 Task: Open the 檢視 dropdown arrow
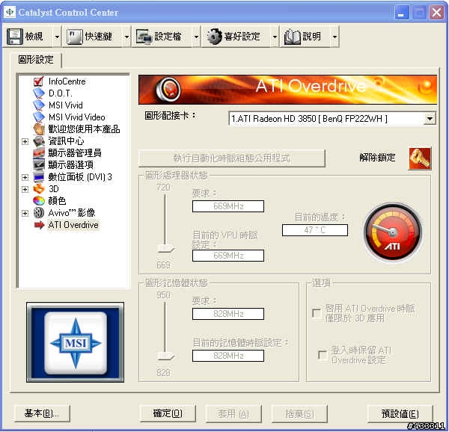click(57, 37)
